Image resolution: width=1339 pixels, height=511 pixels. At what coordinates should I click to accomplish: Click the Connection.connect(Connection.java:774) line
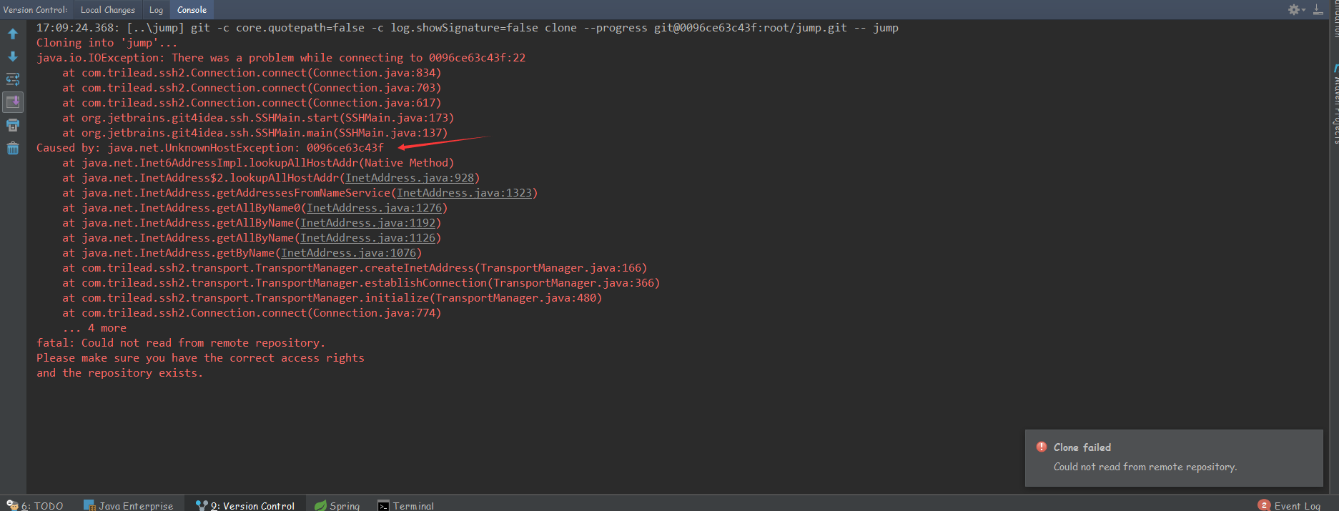(x=252, y=313)
